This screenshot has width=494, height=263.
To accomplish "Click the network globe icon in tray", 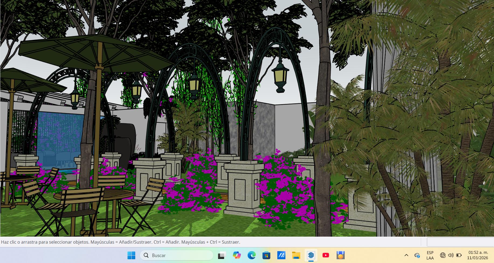I will click(443, 255).
